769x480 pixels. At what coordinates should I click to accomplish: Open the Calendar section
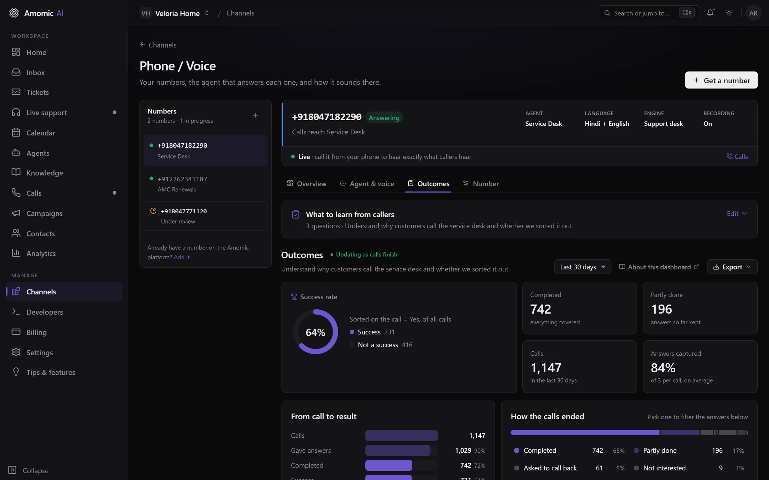[64, 133]
